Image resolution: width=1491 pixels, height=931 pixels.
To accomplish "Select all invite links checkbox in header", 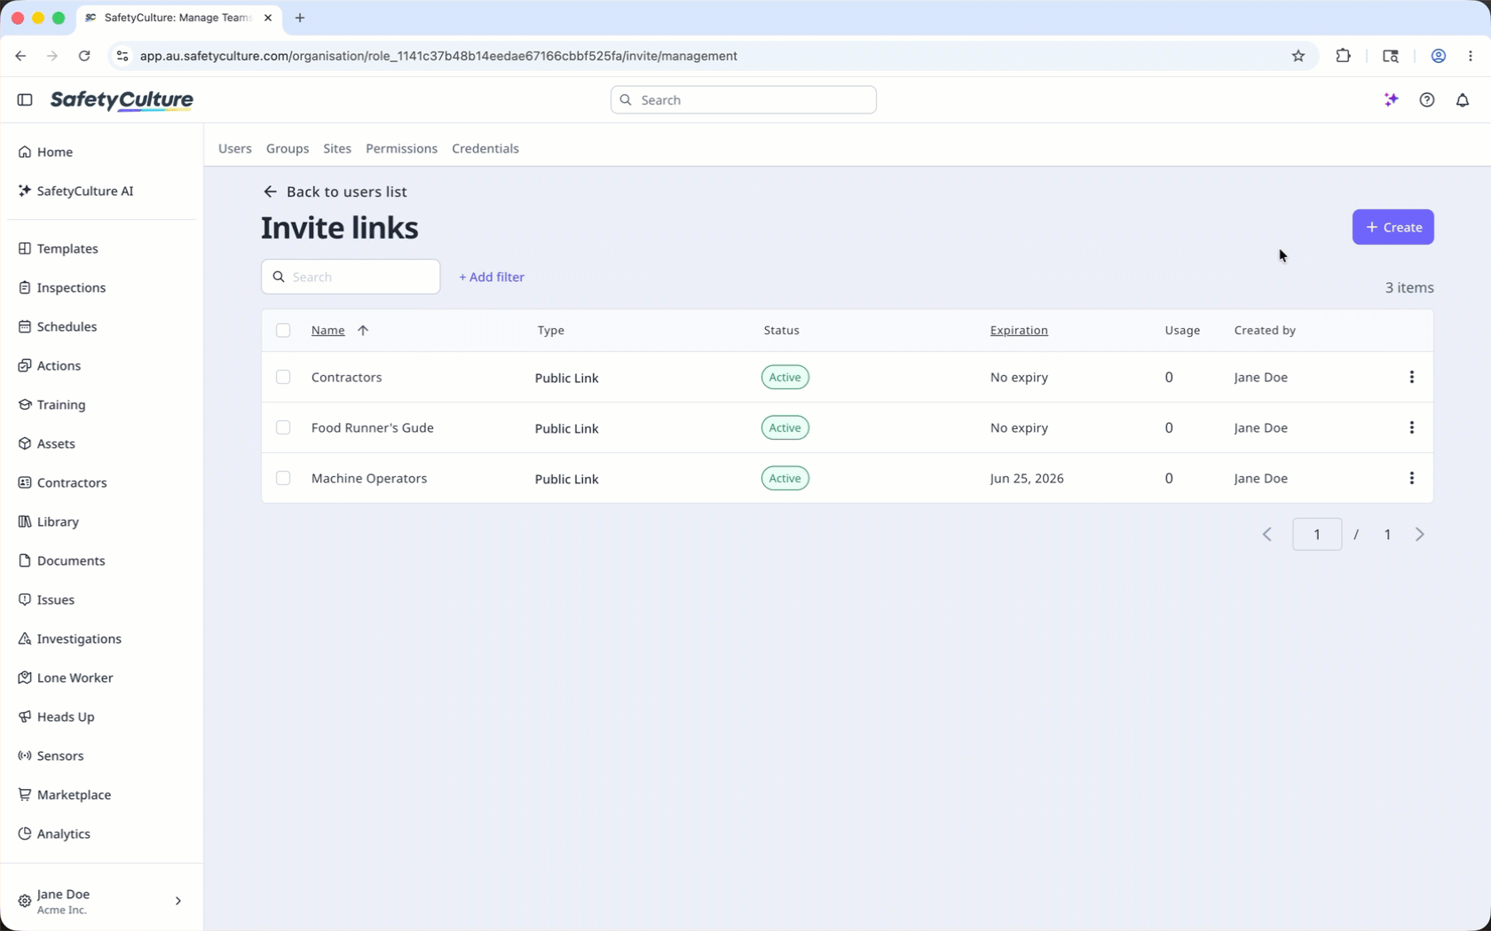I will [283, 331].
